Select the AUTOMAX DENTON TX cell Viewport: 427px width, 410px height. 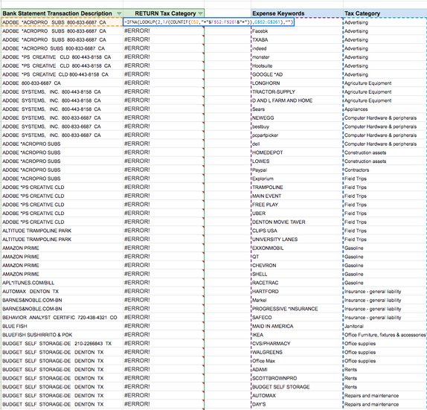(62, 292)
